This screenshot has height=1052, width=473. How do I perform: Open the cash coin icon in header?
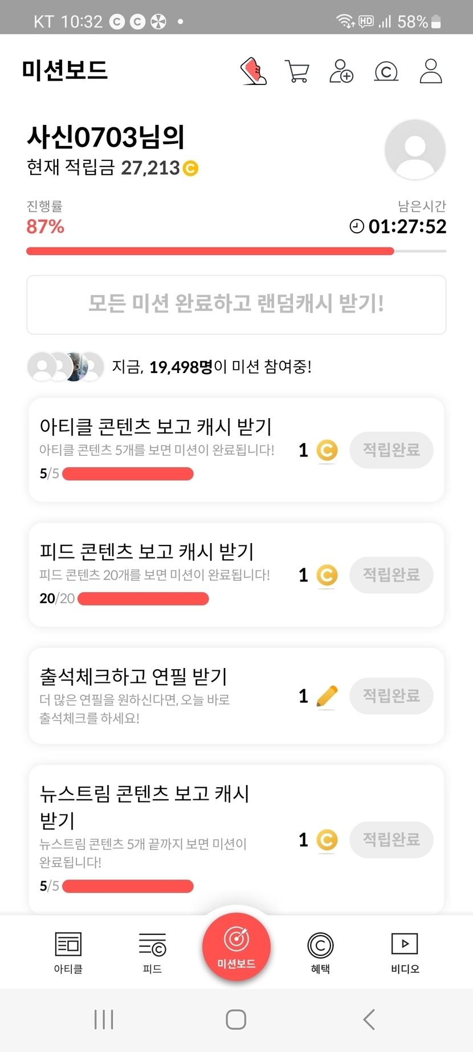click(x=386, y=72)
